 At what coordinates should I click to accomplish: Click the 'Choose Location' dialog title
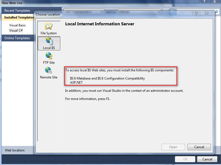pyautogui.click(x=48, y=14)
